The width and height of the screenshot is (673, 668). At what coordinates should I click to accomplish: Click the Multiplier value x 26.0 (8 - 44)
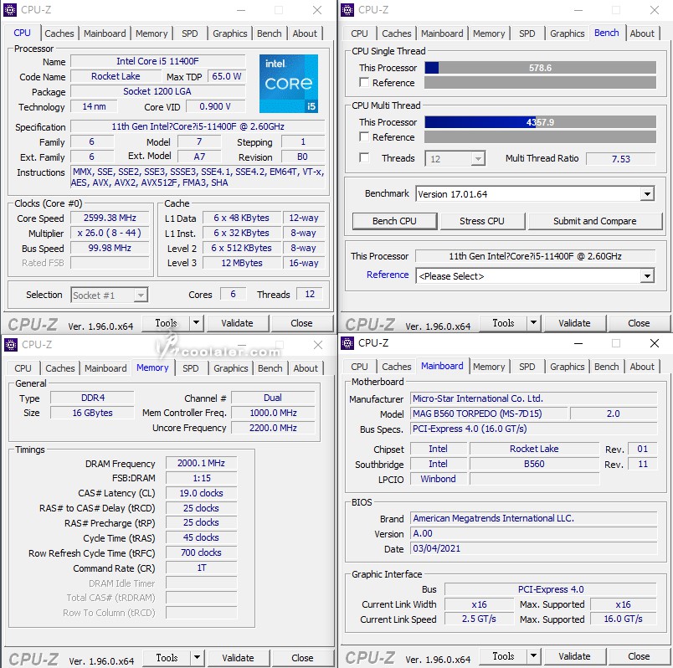pos(110,233)
